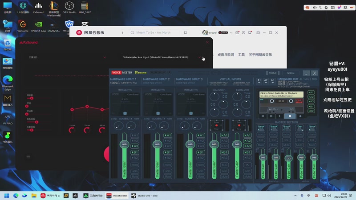The width and height of the screenshot is (356, 200).
Task: Toggle A1 bus on Hardware Input 2 strip
Action: click(168, 135)
